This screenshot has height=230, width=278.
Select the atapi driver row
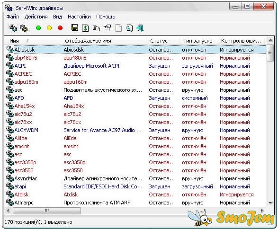(135, 186)
